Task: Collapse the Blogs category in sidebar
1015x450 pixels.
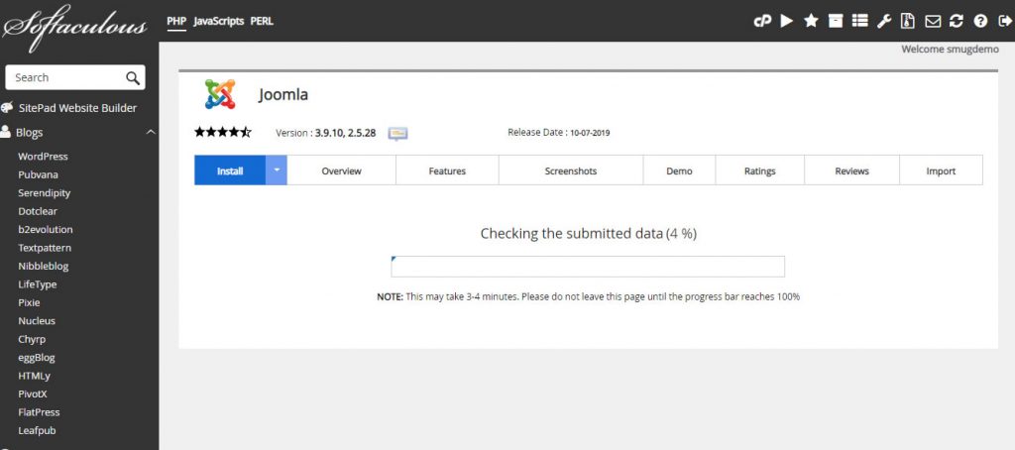Action: pos(151,132)
